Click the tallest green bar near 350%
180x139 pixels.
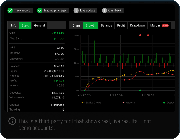tap(94, 52)
